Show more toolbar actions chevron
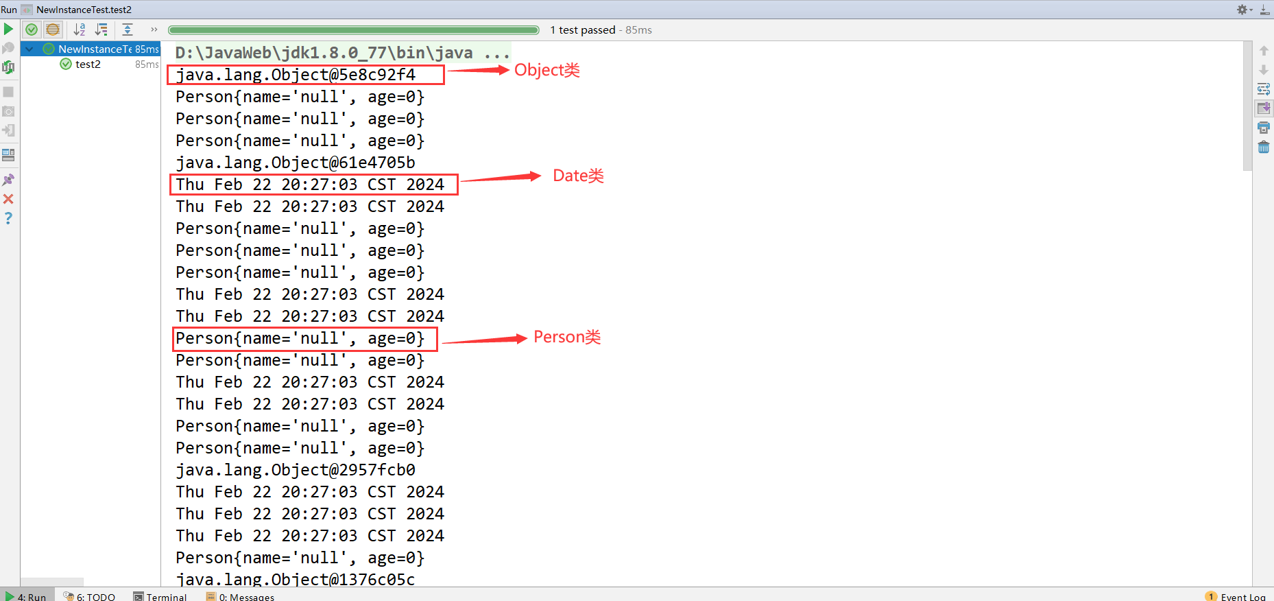This screenshot has height=601, width=1274. pyautogui.click(x=154, y=30)
